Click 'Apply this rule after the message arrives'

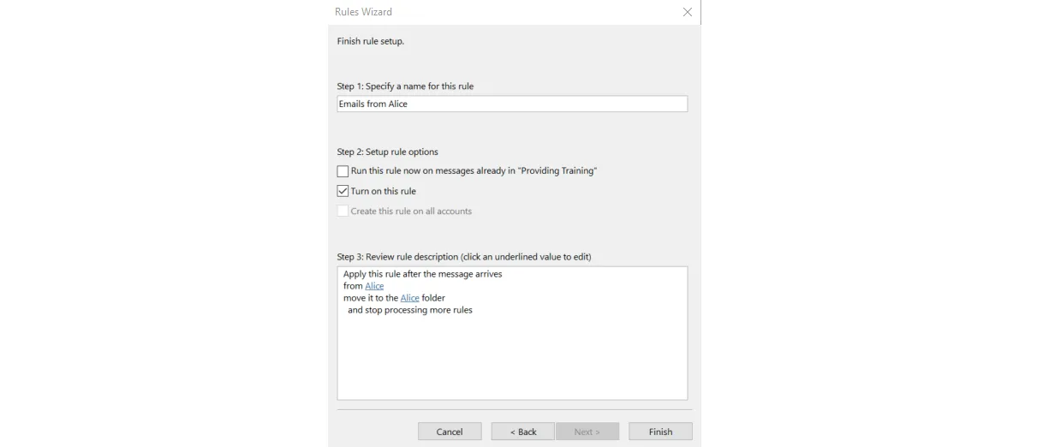(x=422, y=274)
